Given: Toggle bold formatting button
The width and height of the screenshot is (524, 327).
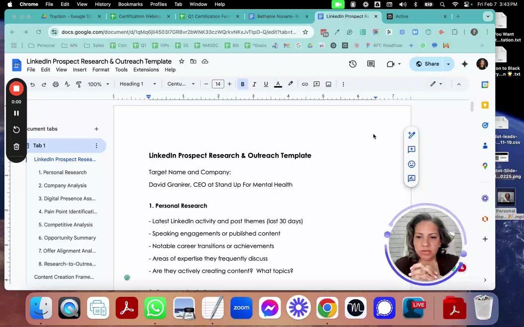Looking at the screenshot, I should tap(242, 84).
